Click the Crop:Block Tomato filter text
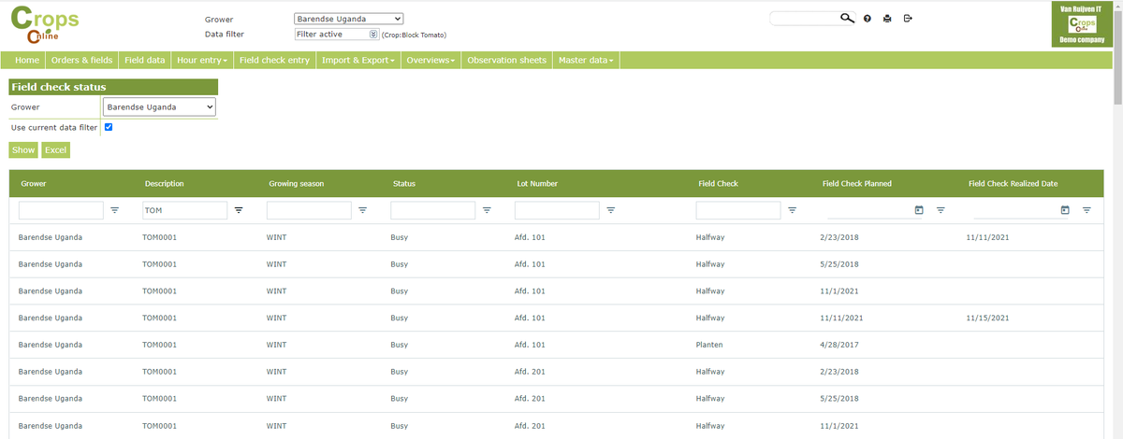 coord(414,35)
